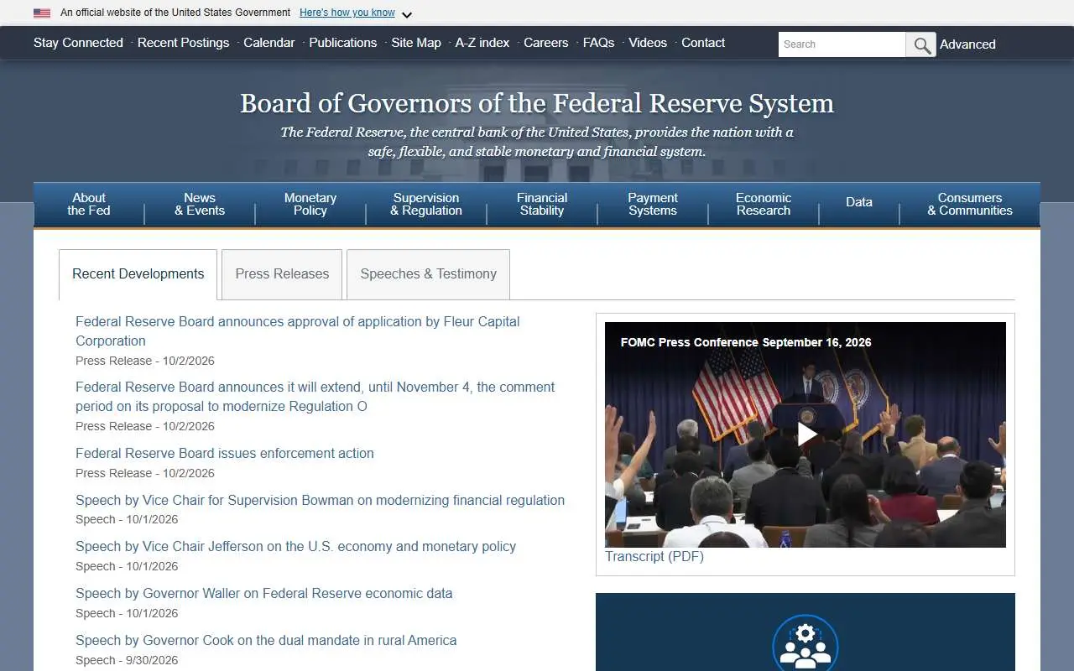Open the Payment Systems menu

point(653,204)
